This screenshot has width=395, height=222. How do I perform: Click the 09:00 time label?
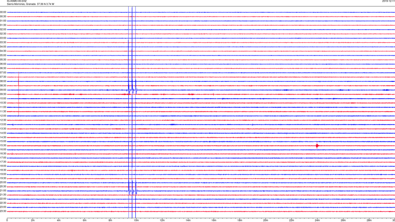tap(3, 90)
